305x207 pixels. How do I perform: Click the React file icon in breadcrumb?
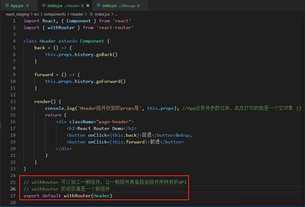tap(91, 14)
